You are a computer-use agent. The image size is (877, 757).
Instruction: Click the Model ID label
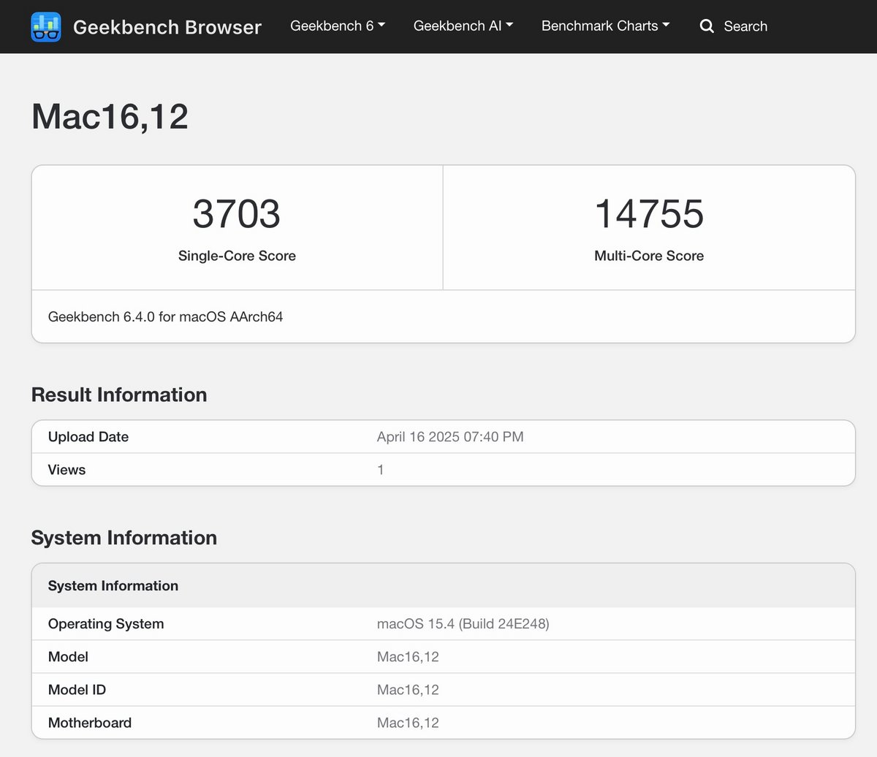tap(77, 690)
